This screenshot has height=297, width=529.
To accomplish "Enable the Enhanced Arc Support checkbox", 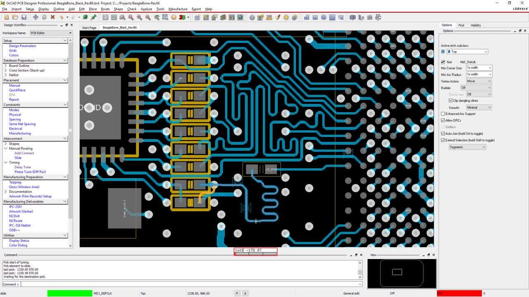I will coord(443,114).
